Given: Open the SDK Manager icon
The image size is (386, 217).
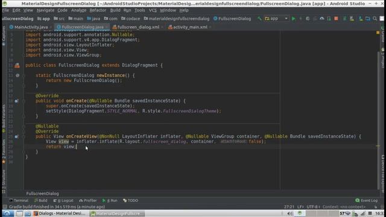Looking at the screenshot, I should click(361, 19).
